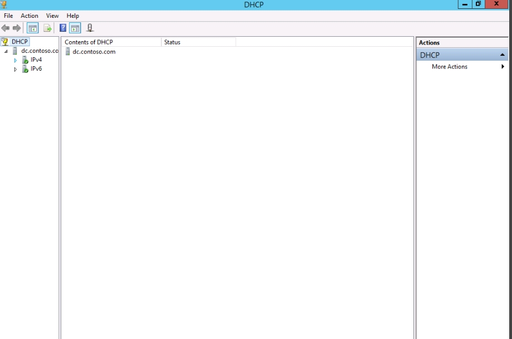The width and height of the screenshot is (512, 339).
Task: Expand the IPv4 tree node arrow
Action: 16,60
